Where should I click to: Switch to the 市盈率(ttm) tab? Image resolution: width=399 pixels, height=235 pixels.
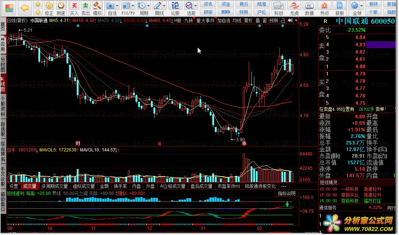point(229,186)
